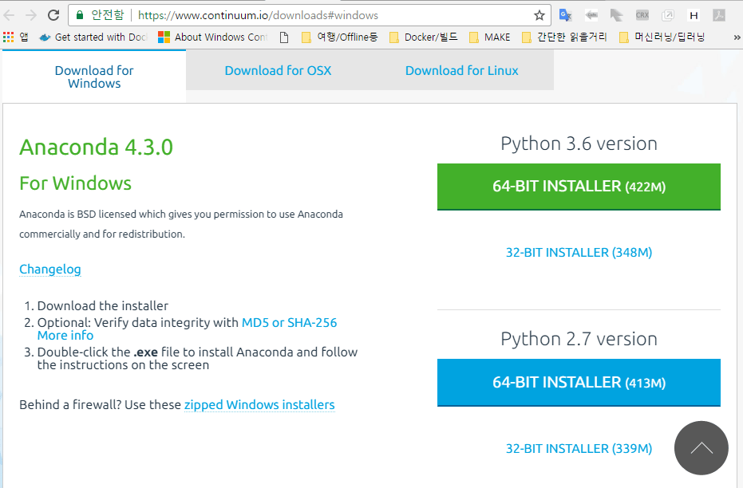The image size is (743, 488).
Task: Switch to the Download for Linux tab
Action: (x=461, y=70)
